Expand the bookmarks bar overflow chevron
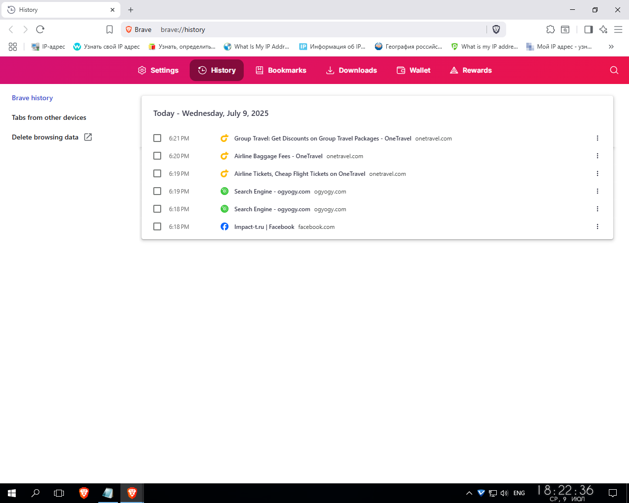The image size is (629, 503). [x=611, y=47]
